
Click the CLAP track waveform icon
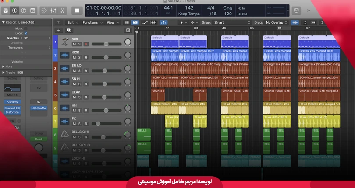[x=65, y=95]
